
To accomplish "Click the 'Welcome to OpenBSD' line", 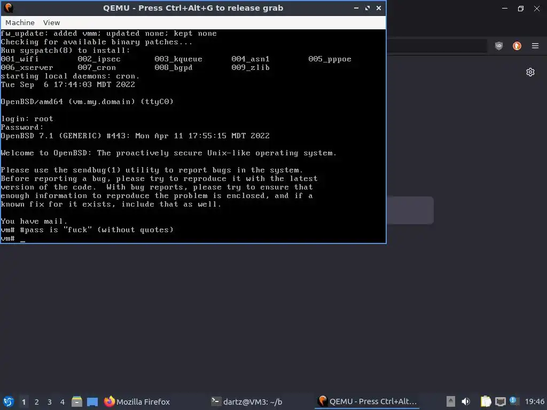I will 168,153.
